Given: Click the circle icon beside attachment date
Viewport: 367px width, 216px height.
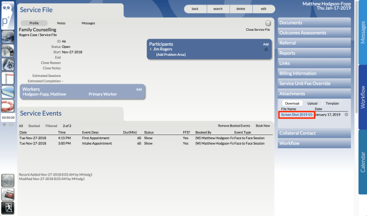Looking at the screenshot, I should 346,115.
